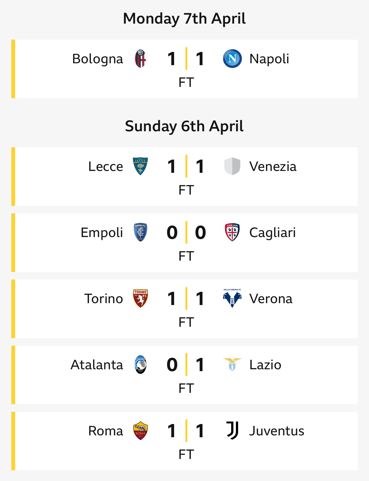Click the Empoli club crest

(140, 232)
